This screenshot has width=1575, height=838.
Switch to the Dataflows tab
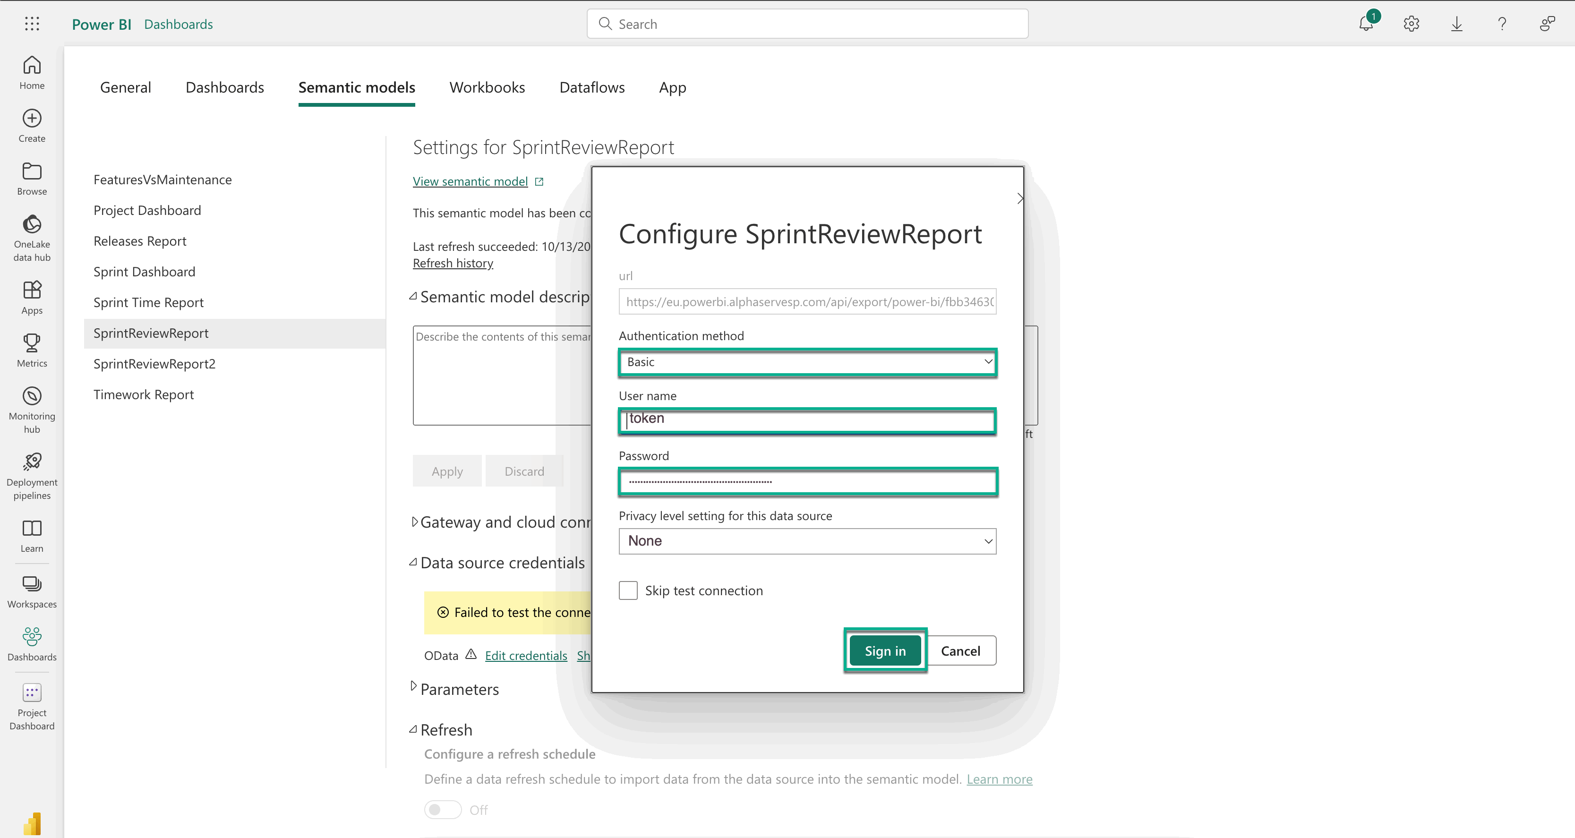click(x=591, y=87)
